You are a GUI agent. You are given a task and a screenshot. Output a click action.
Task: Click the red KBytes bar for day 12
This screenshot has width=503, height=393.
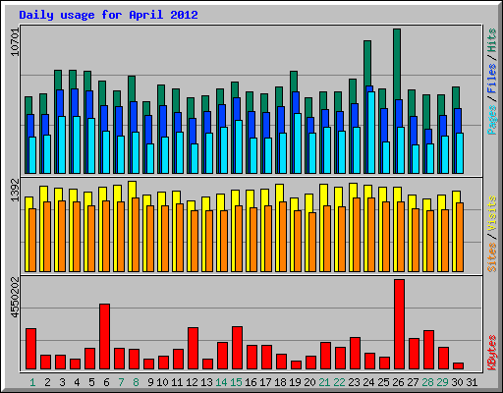(193, 349)
